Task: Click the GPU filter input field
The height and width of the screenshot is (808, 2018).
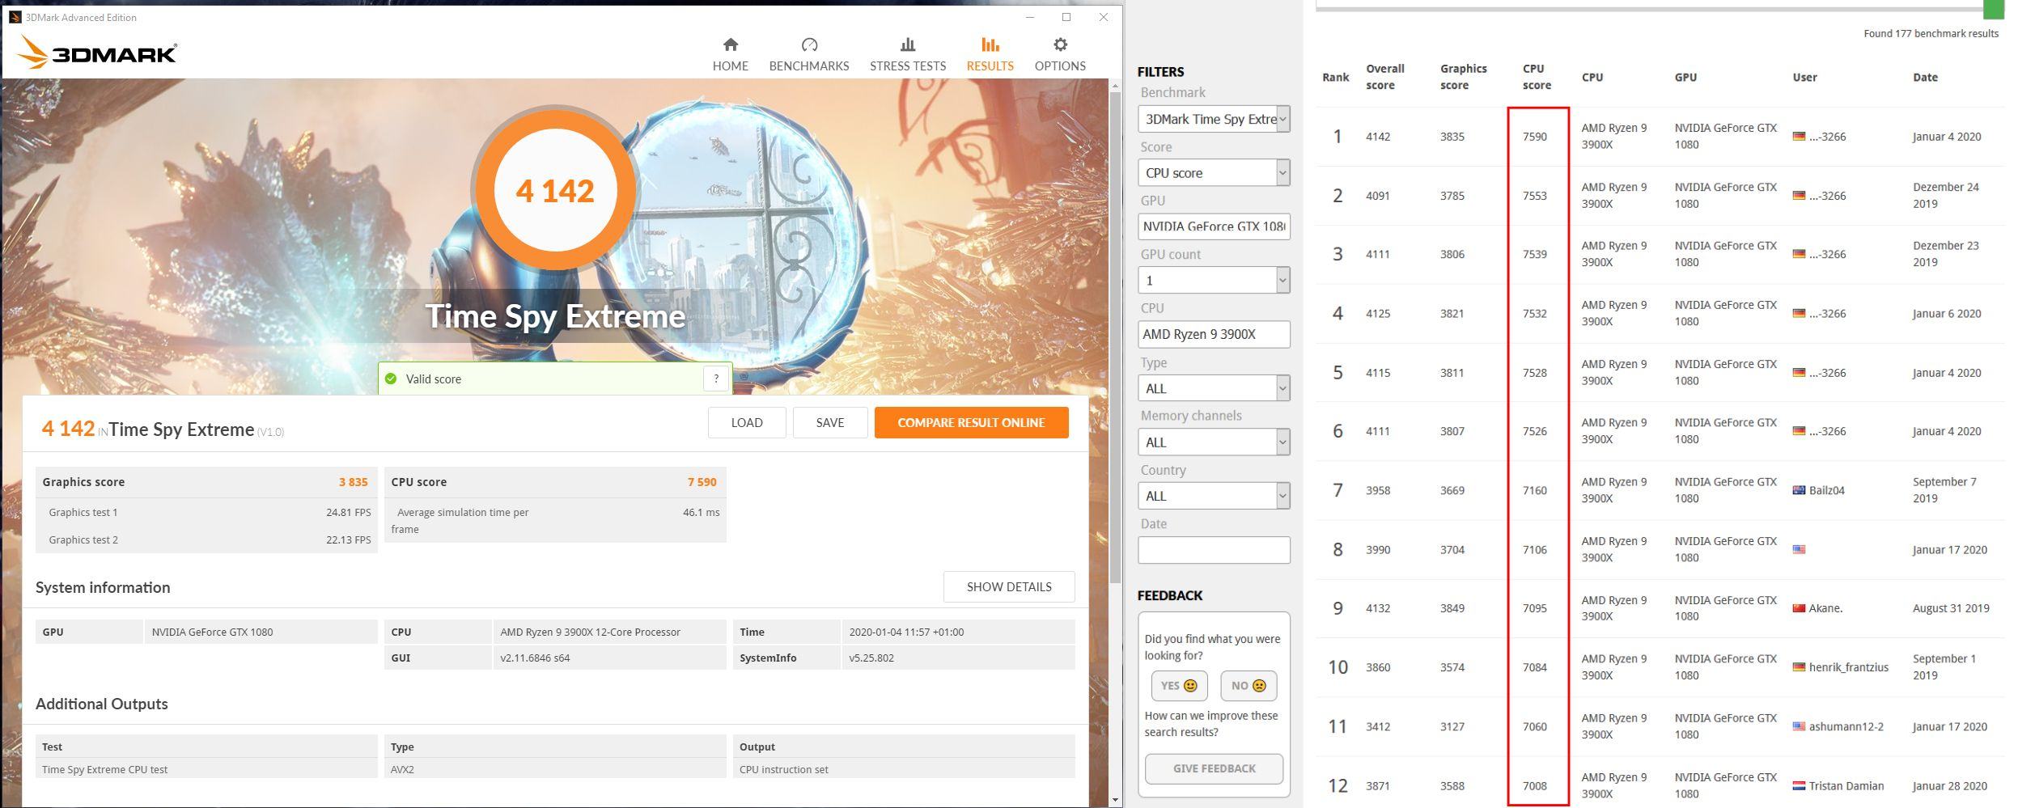Action: [x=1213, y=226]
